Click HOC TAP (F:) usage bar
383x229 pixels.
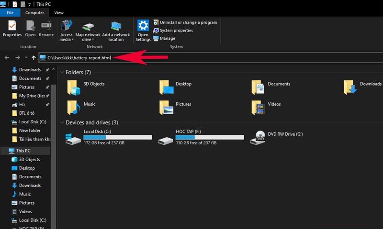coord(210,138)
